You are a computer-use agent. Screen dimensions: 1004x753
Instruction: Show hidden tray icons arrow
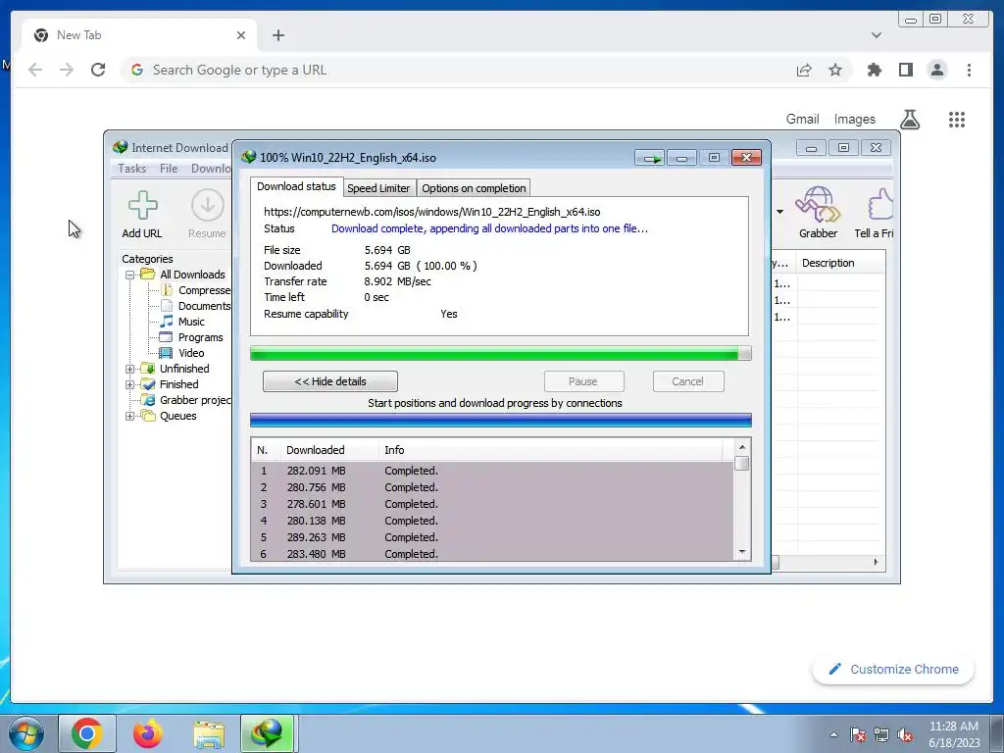click(833, 735)
